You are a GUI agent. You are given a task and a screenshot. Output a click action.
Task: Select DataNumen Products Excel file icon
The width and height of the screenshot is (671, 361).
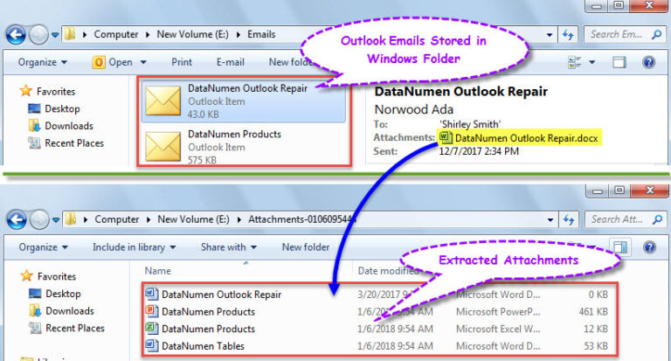tap(151, 328)
